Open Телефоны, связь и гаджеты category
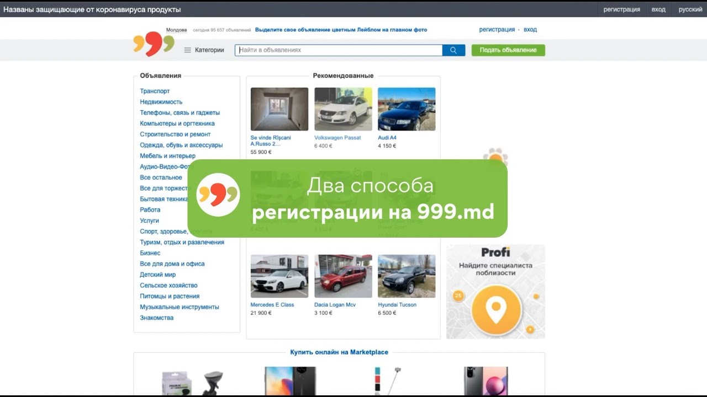The image size is (707, 397). [x=180, y=112]
